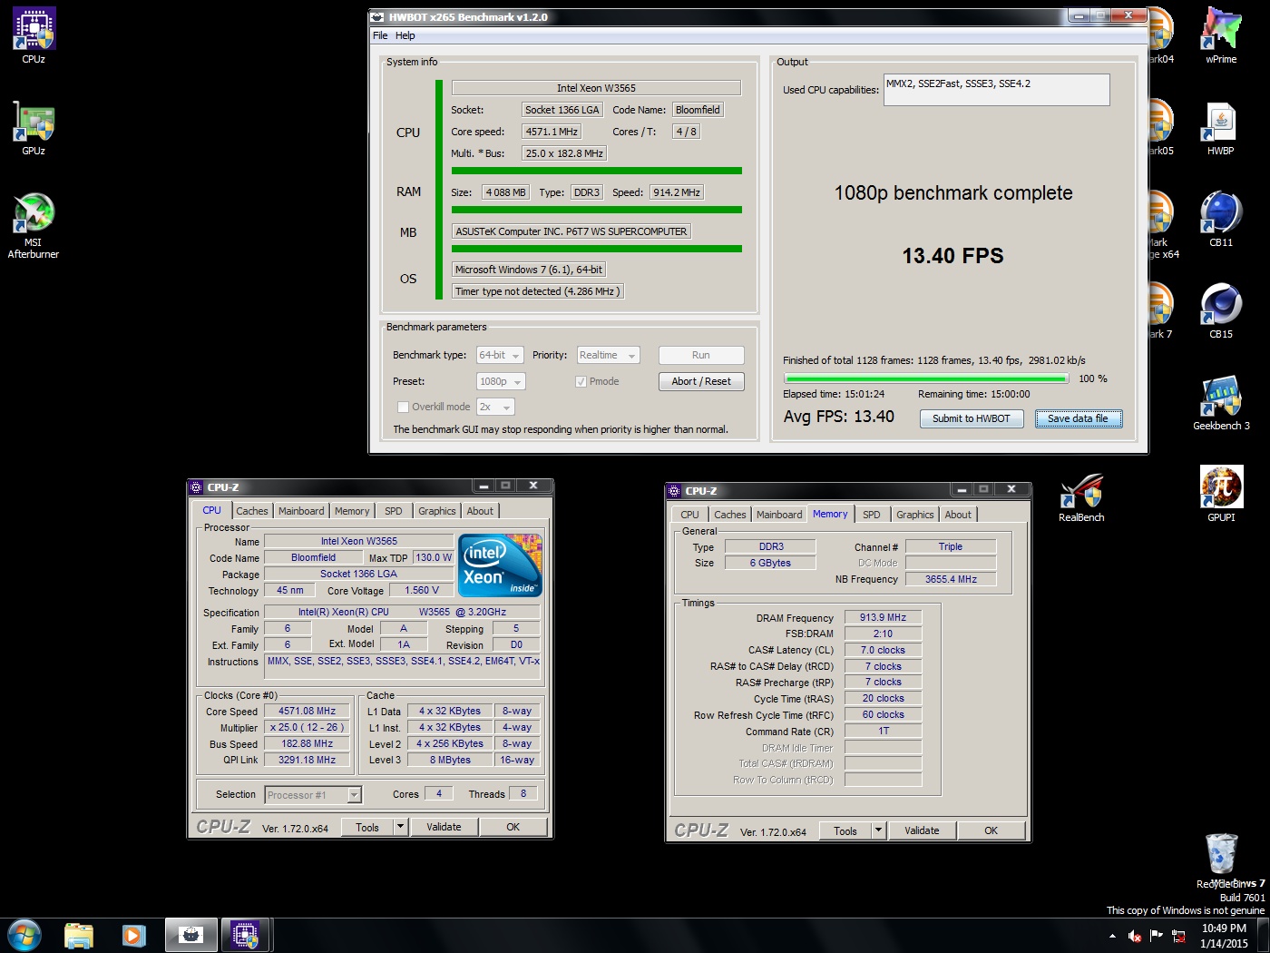
Task: Click the ASUSTeK P6T7 WS SUPERCOMPUTER field
Action: pyautogui.click(x=571, y=231)
